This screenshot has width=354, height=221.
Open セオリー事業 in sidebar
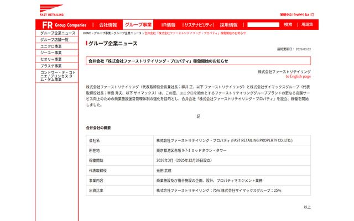(57, 59)
